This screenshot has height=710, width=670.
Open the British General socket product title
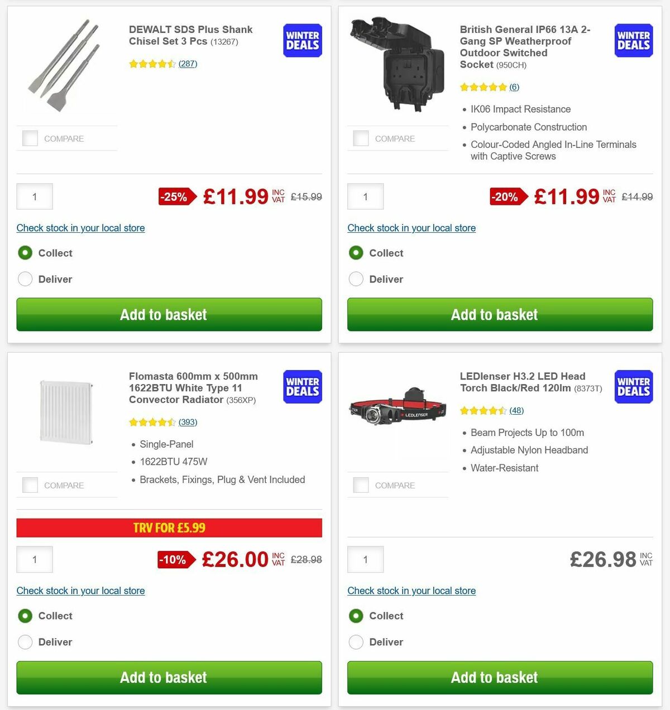click(525, 47)
